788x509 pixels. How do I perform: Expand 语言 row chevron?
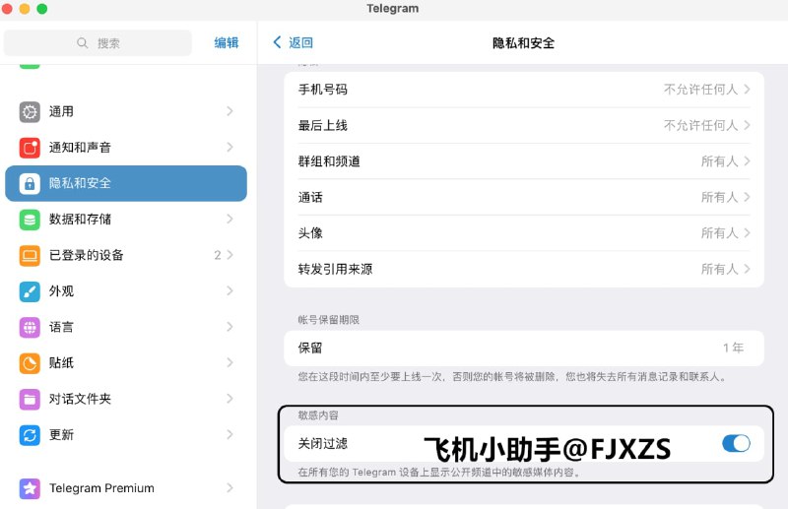(230, 327)
